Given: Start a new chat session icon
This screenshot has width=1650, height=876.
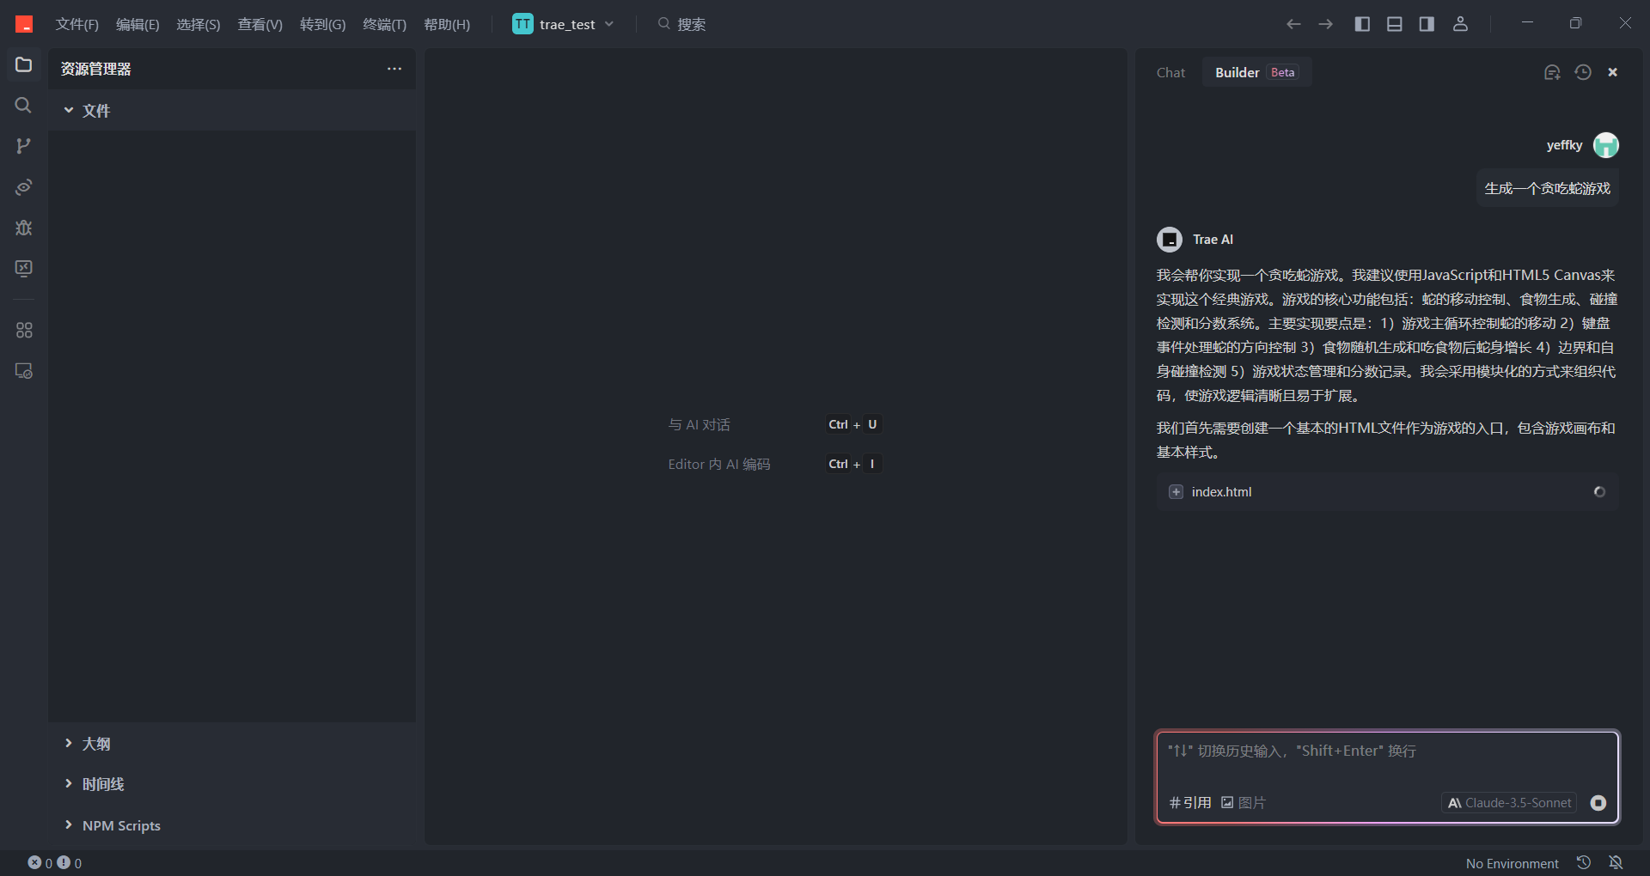Looking at the screenshot, I should (x=1552, y=72).
